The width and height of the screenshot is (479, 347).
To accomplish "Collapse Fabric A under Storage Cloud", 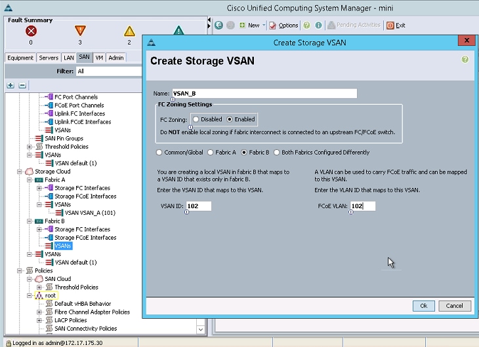I will [30, 180].
